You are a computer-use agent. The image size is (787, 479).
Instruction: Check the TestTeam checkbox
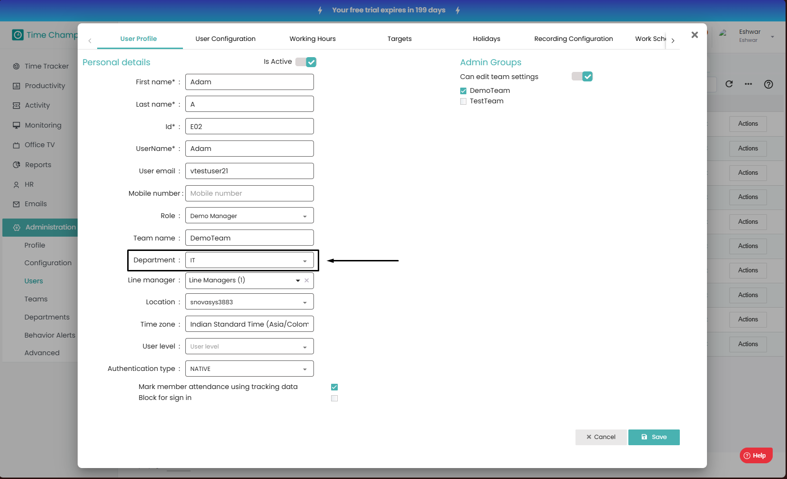463,101
